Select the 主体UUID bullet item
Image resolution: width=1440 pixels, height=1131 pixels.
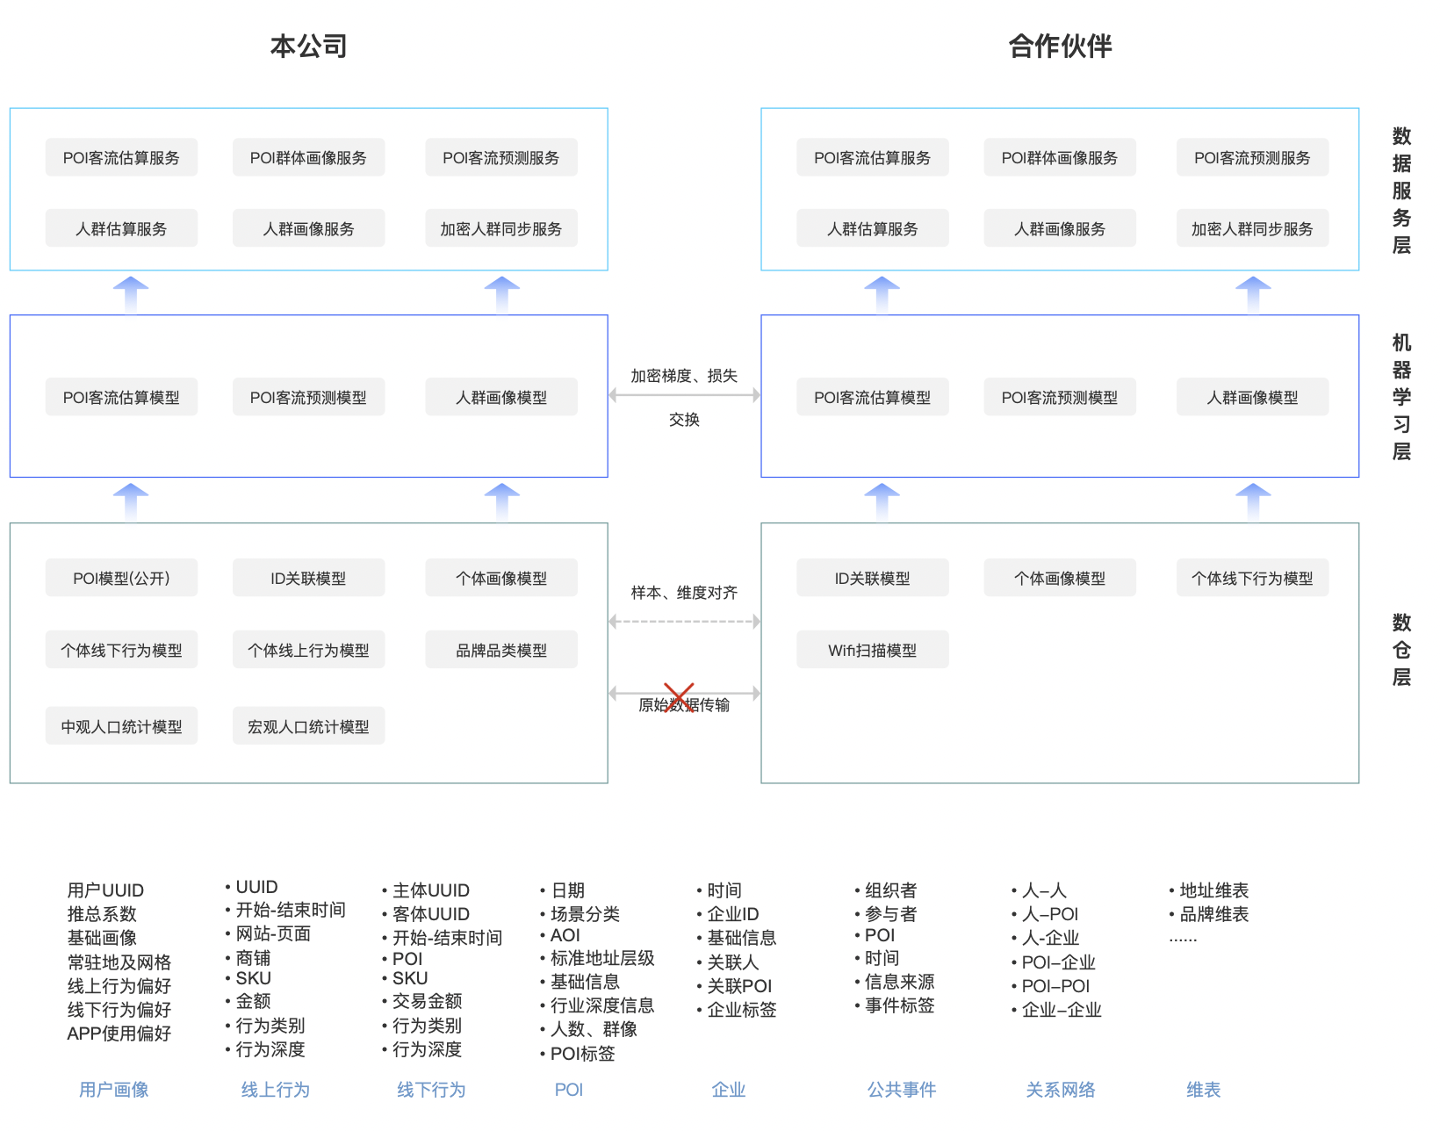(x=426, y=890)
